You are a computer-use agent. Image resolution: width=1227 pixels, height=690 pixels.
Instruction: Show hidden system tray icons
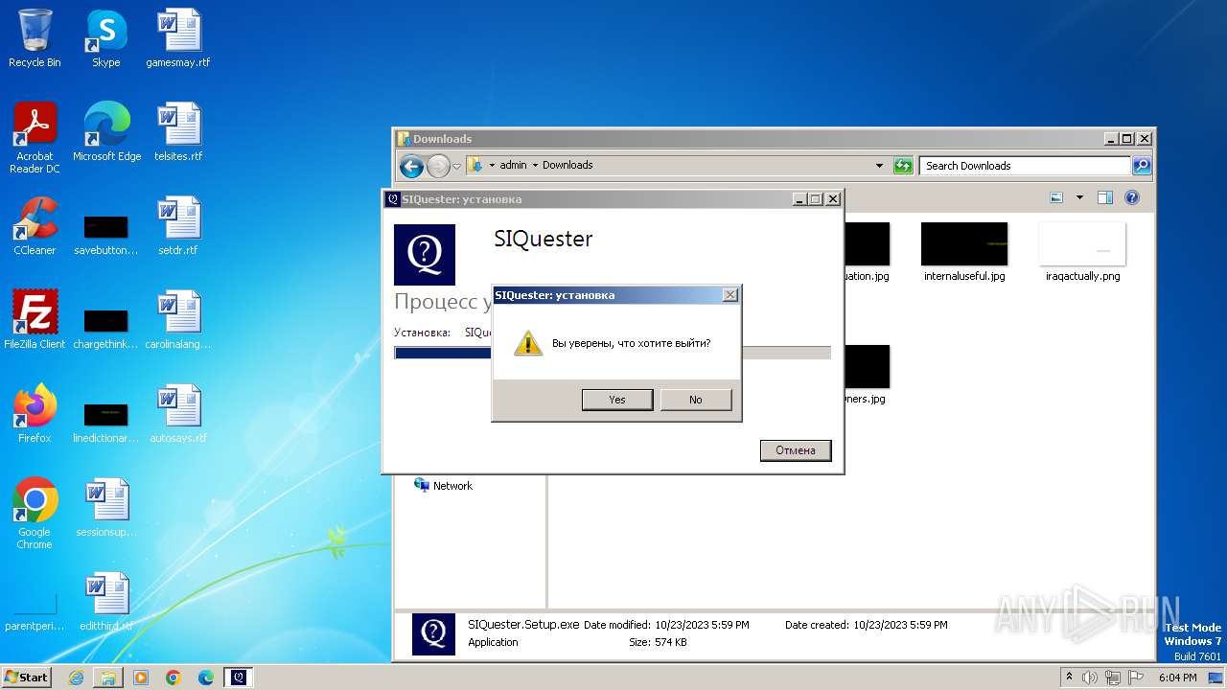coord(1069,678)
